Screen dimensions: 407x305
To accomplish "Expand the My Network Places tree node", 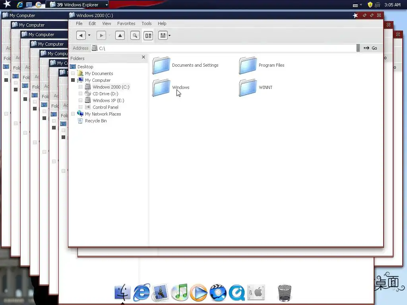I will point(73,114).
